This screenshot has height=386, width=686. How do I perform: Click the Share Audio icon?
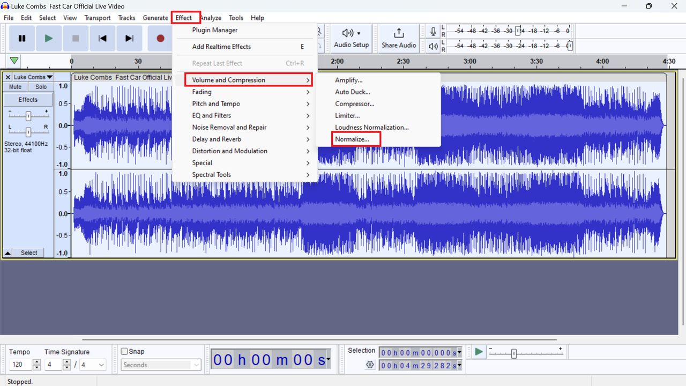(x=399, y=38)
